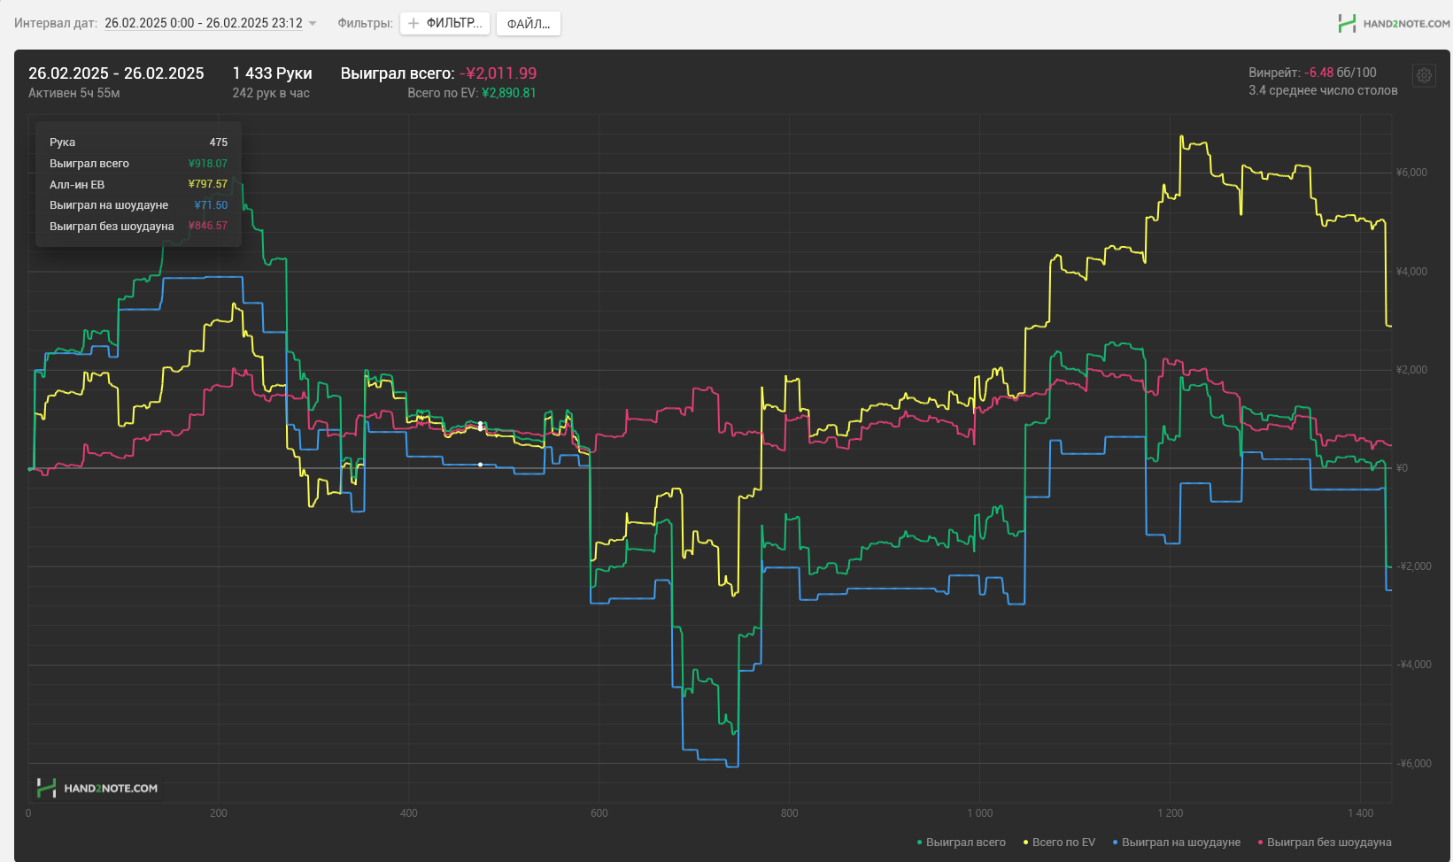Click the ФИЛЬТР... add filter button
Screen dimensions: 1453x862
pyautogui.click(x=444, y=23)
